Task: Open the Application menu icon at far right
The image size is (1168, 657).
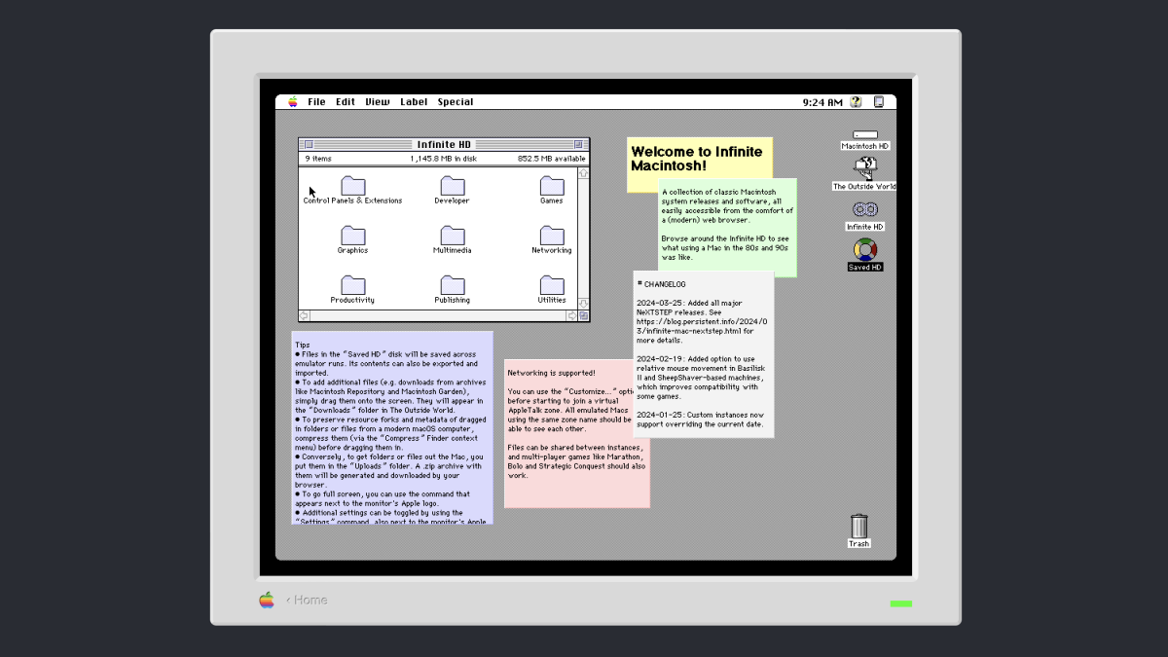Action: pos(879,101)
